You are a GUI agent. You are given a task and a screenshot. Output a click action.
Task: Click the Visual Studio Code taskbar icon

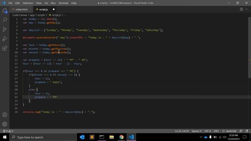[131, 137]
